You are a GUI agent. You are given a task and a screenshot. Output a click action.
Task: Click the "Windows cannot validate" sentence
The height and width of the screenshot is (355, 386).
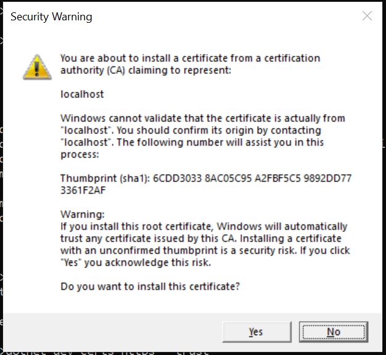pyautogui.click(x=202, y=118)
